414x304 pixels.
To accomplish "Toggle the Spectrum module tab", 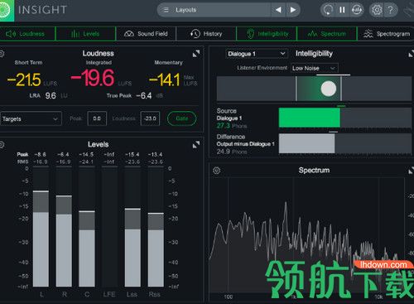I will tap(327, 34).
